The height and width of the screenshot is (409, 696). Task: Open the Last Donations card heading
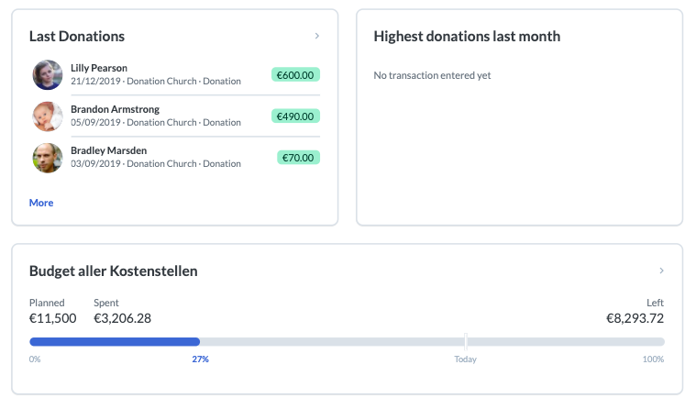(x=77, y=37)
